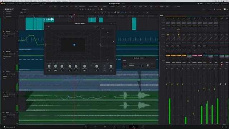Screen dimensions: 229x129
Task: Click the Home icon at bottom right
Action: click(x=222, y=127)
